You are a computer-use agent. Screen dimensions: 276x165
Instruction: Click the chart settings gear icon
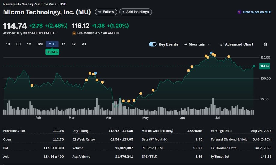pyautogui.click(x=265, y=44)
